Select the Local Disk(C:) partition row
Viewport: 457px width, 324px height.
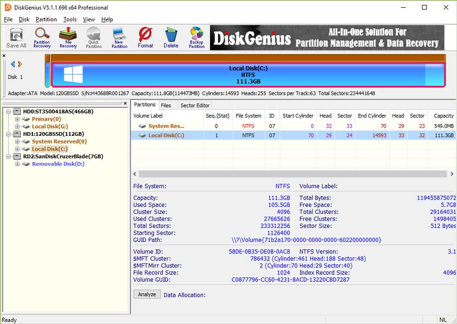(x=165, y=135)
